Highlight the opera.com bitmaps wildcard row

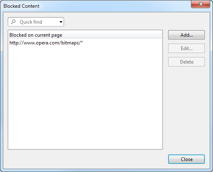pyautogui.click(x=85, y=43)
